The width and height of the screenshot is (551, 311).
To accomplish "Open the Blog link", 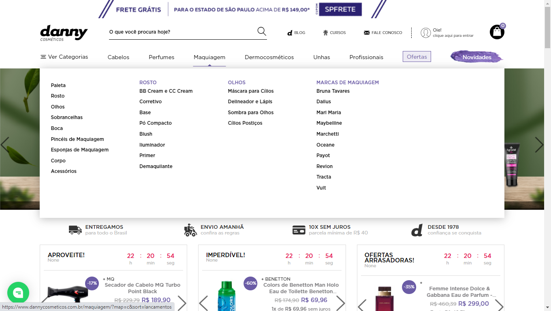I will [296, 33].
